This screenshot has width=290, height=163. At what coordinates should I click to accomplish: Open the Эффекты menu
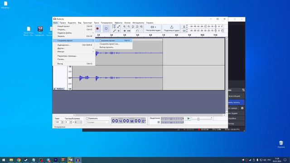[x=118, y=23]
